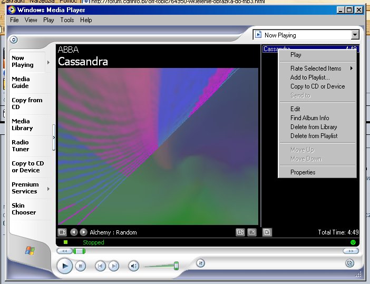Click Find Album Info menu entry
The image size is (370, 284).
[318, 118]
